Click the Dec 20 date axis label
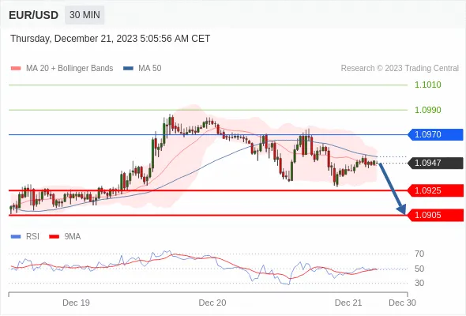This screenshot has height=316, width=466. [212, 303]
